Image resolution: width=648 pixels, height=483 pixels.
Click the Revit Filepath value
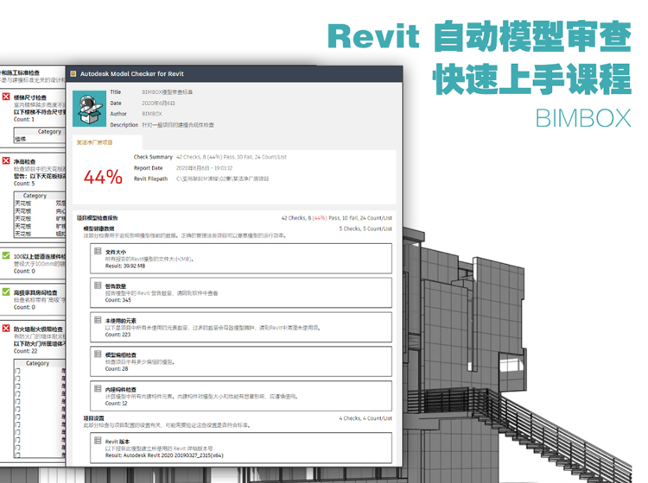tap(223, 179)
